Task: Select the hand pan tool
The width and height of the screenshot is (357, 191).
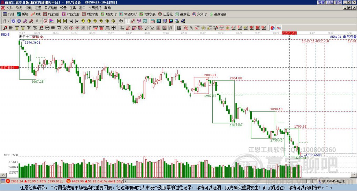Action: (x=121, y=21)
